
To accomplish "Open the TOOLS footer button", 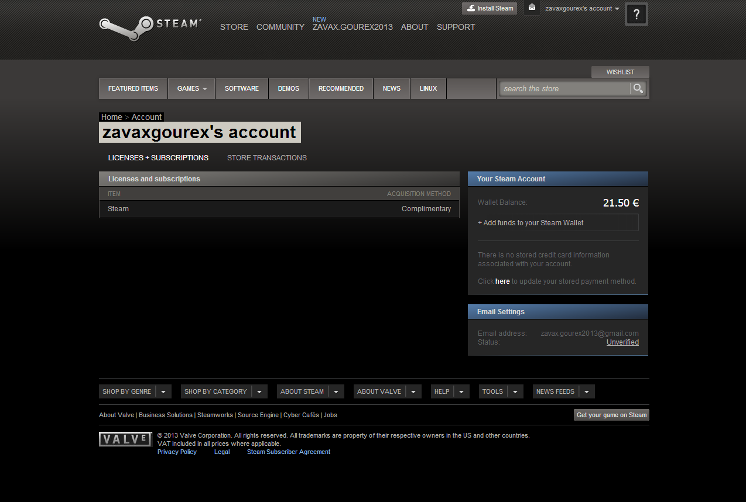I will point(493,391).
